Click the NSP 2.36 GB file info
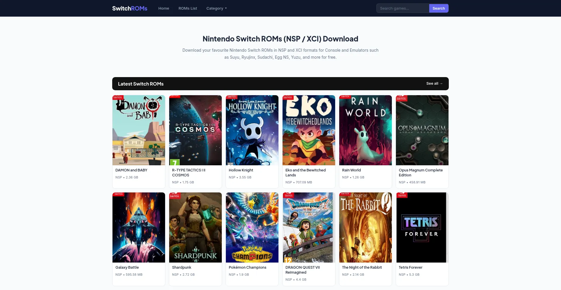The width and height of the screenshot is (561, 290). click(x=127, y=177)
